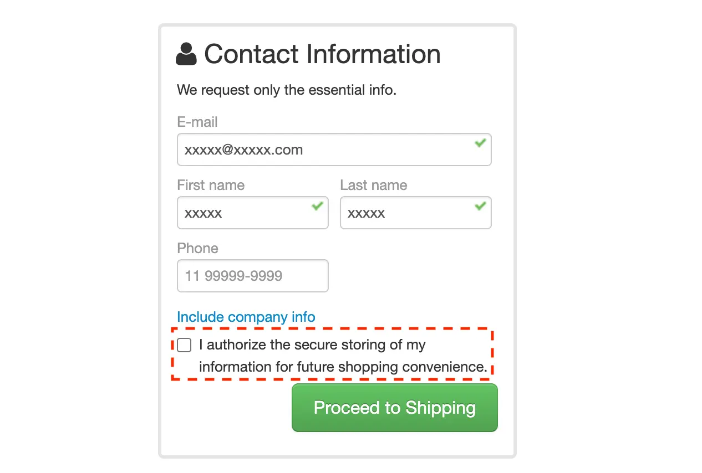Click the E-mail field label
Viewport: 702px width, 473px height.
pos(197,122)
